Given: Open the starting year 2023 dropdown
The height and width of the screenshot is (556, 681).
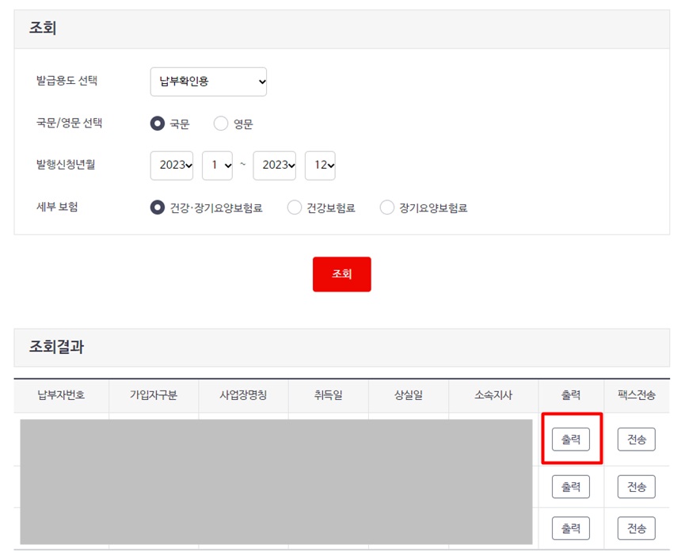Looking at the screenshot, I should click(x=171, y=165).
